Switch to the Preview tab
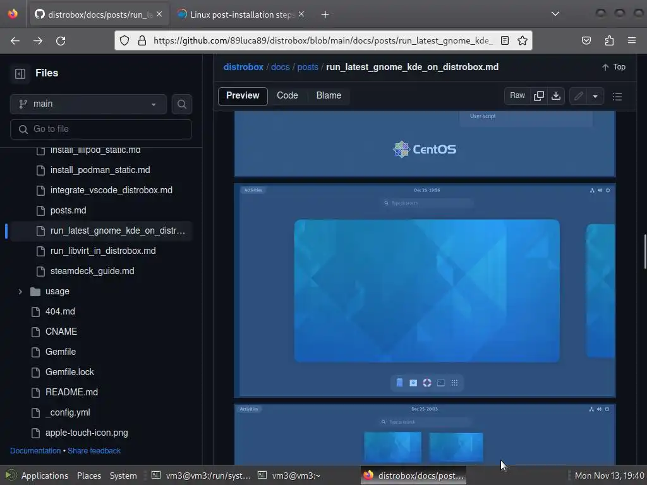The image size is (647, 485). (x=243, y=96)
